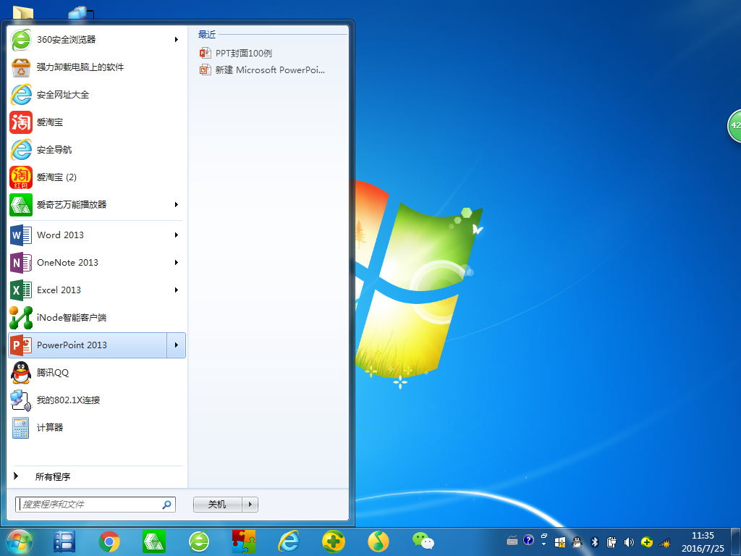Click Windows activation warning tray icon
The image size is (741, 556).
point(560,542)
